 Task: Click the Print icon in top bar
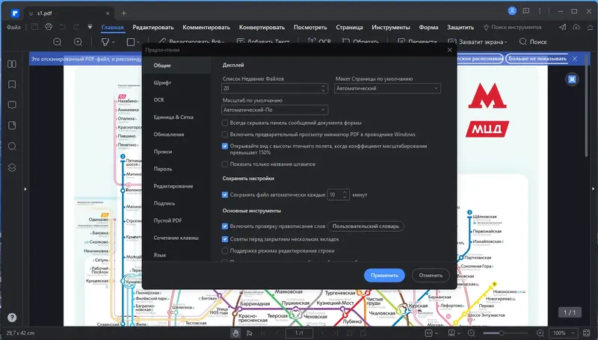tap(49, 27)
